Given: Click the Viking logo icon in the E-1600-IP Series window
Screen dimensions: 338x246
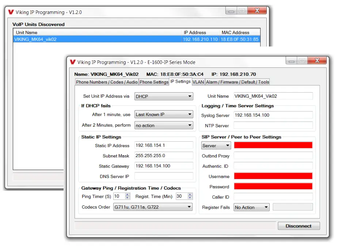Looking at the screenshot, I should 73,62.
